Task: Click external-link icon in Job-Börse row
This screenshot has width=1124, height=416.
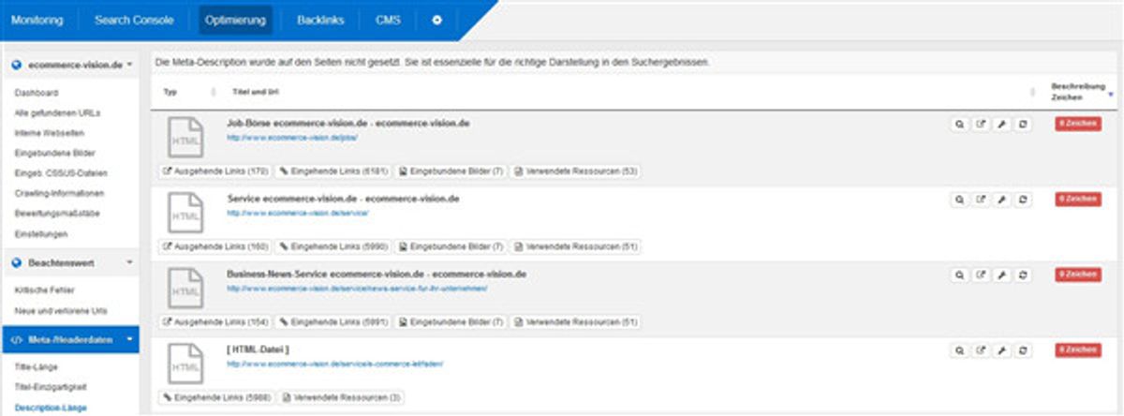Action: pos(981,124)
